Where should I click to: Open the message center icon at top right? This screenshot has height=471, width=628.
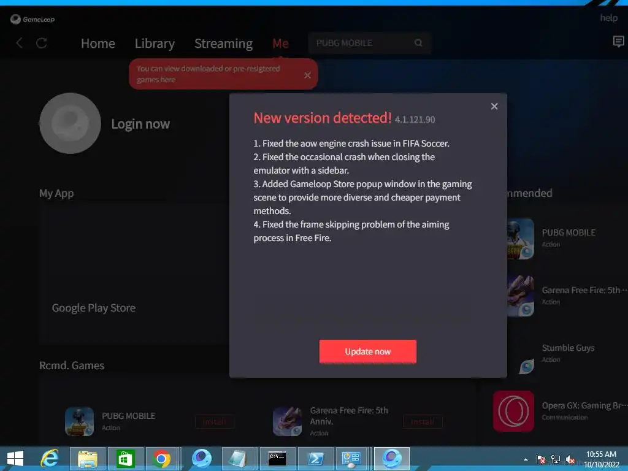click(618, 41)
